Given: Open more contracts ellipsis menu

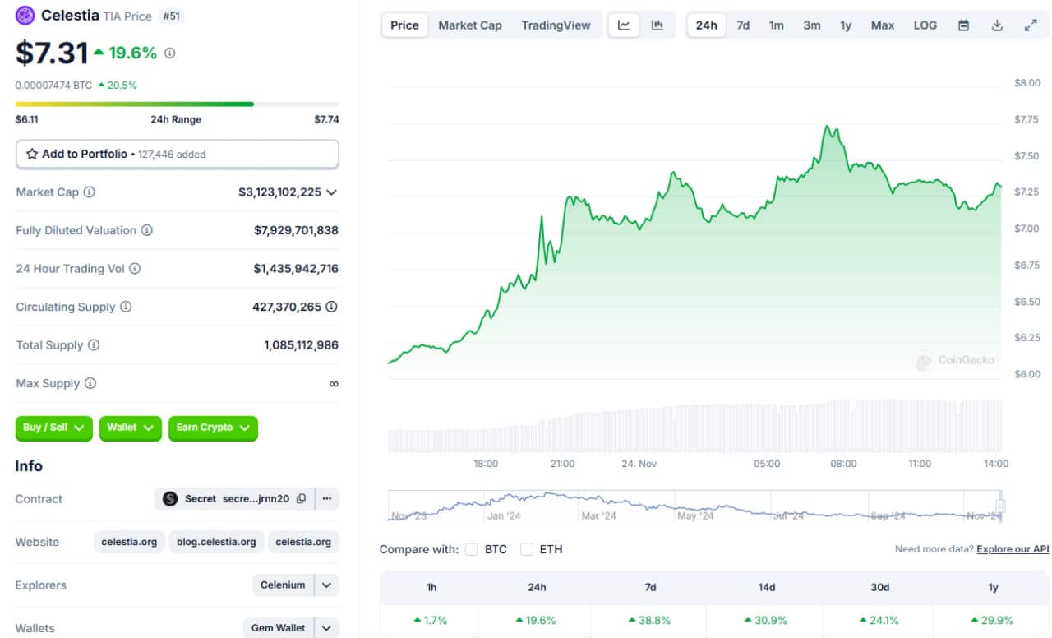Looking at the screenshot, I should 326,498.
